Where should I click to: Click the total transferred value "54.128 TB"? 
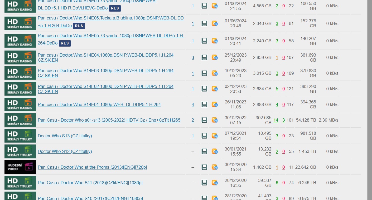point(306,120)
